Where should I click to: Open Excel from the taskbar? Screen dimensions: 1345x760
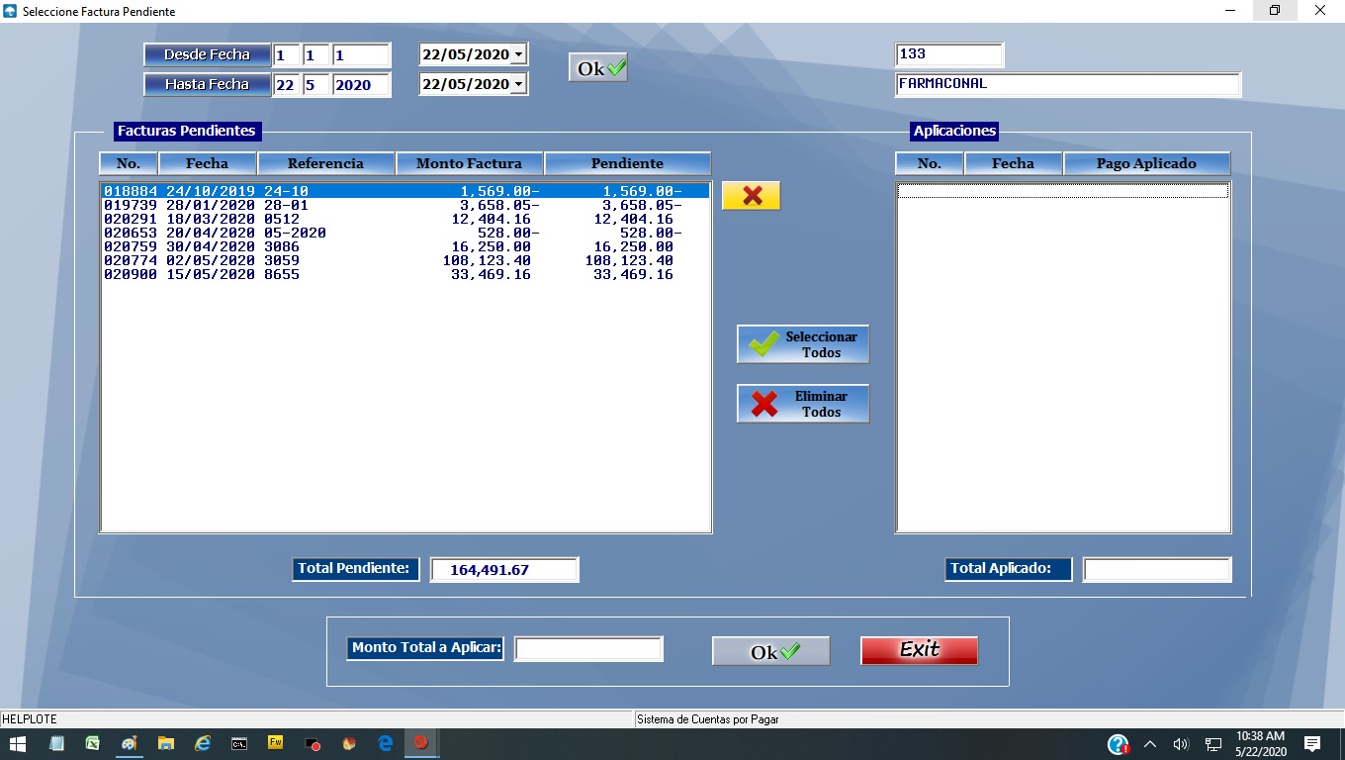(x=92, y=743)
